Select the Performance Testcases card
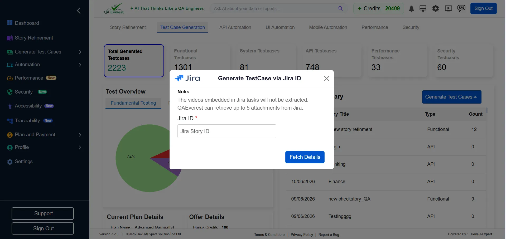Screen dimensions: 506x239 [x=398, y=61]
